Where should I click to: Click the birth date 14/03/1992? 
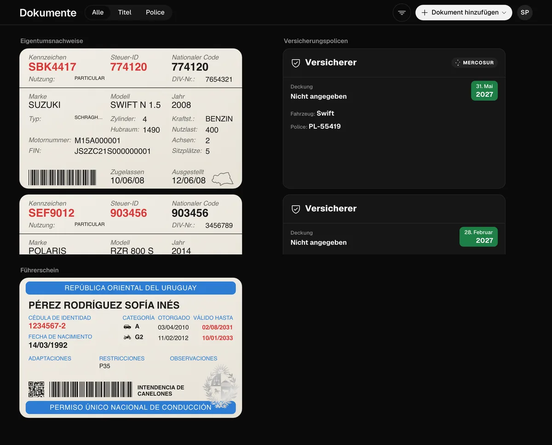[48, 345]
